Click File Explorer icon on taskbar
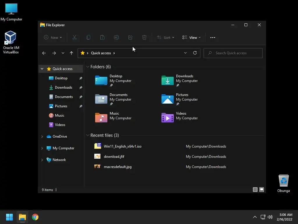 click(22, 217)
